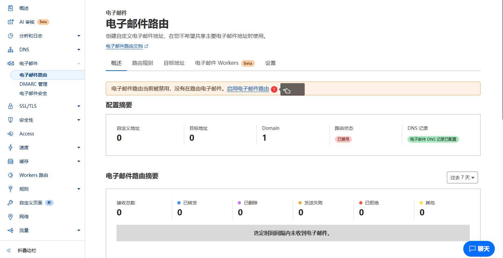Select DMARC 管理 in the sidebar
This screenshot has width=503, height=258.
pos(33,84)
